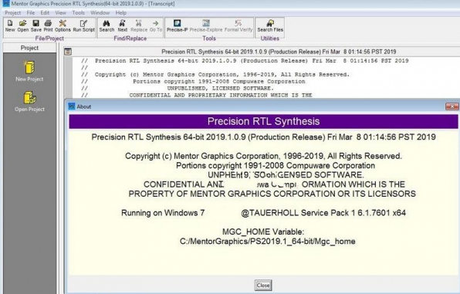
Task: Click the Running on Windows 7 text
Action: 163,213
